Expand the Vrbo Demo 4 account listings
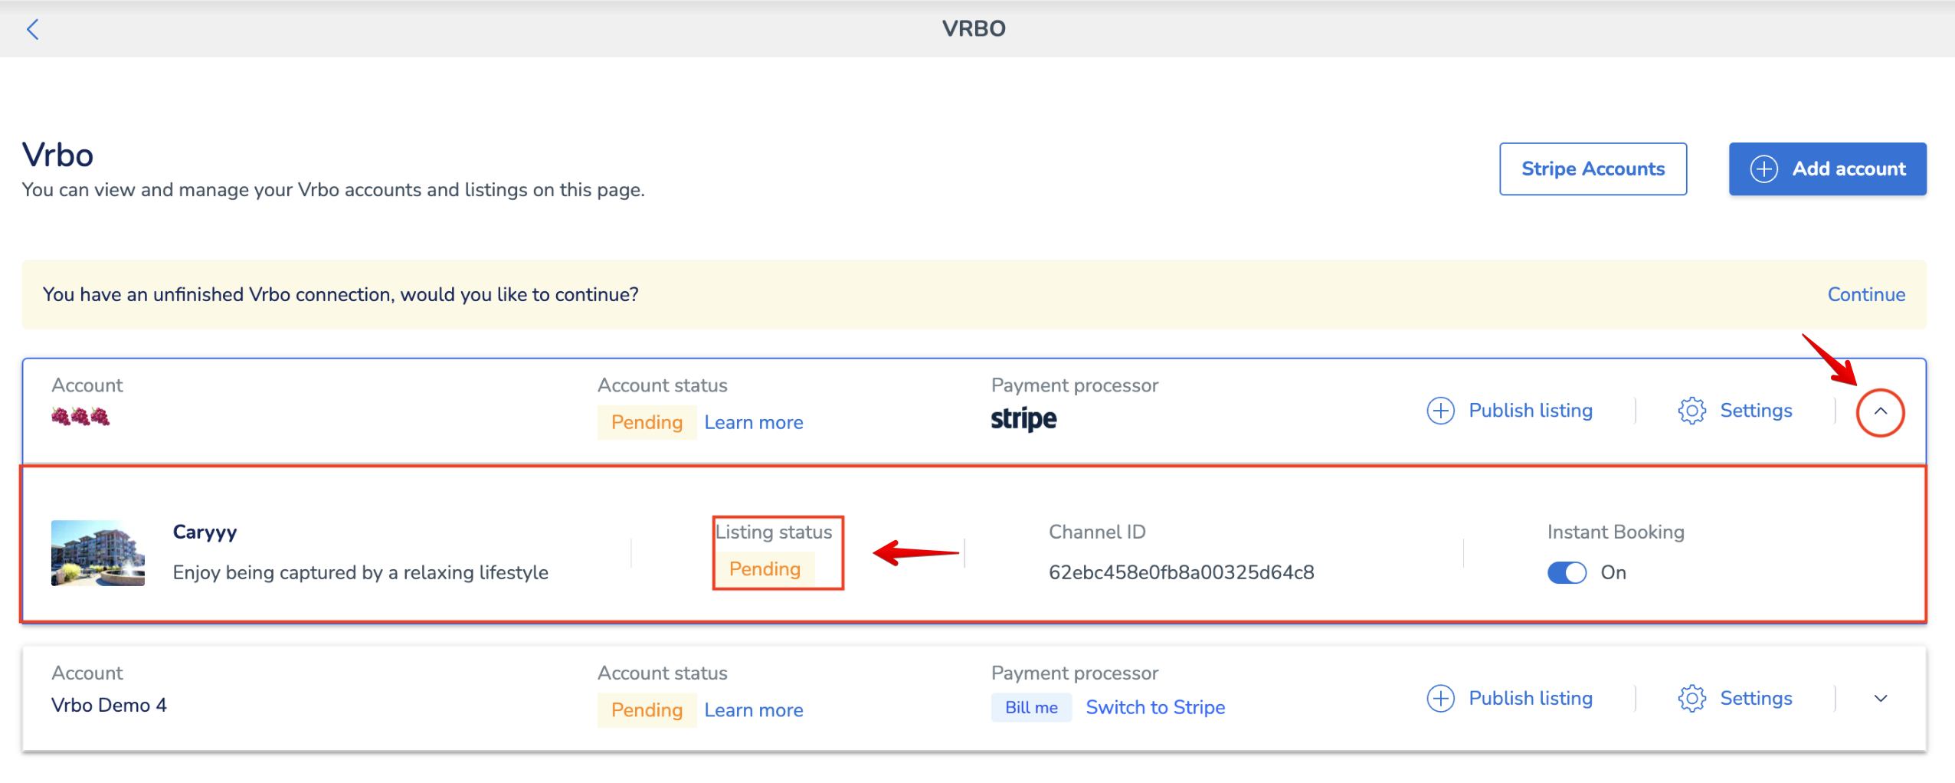 [x=1880, y=698]
